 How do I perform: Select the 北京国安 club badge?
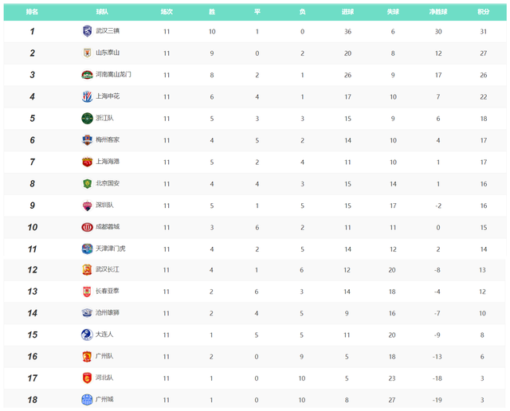click(x=87, y=183)
